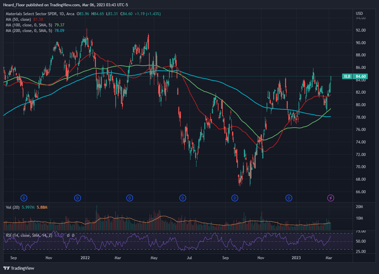Viewport: 379px width, 274px height.
Task: Click the TradingView logo
Action: [18, 268]
